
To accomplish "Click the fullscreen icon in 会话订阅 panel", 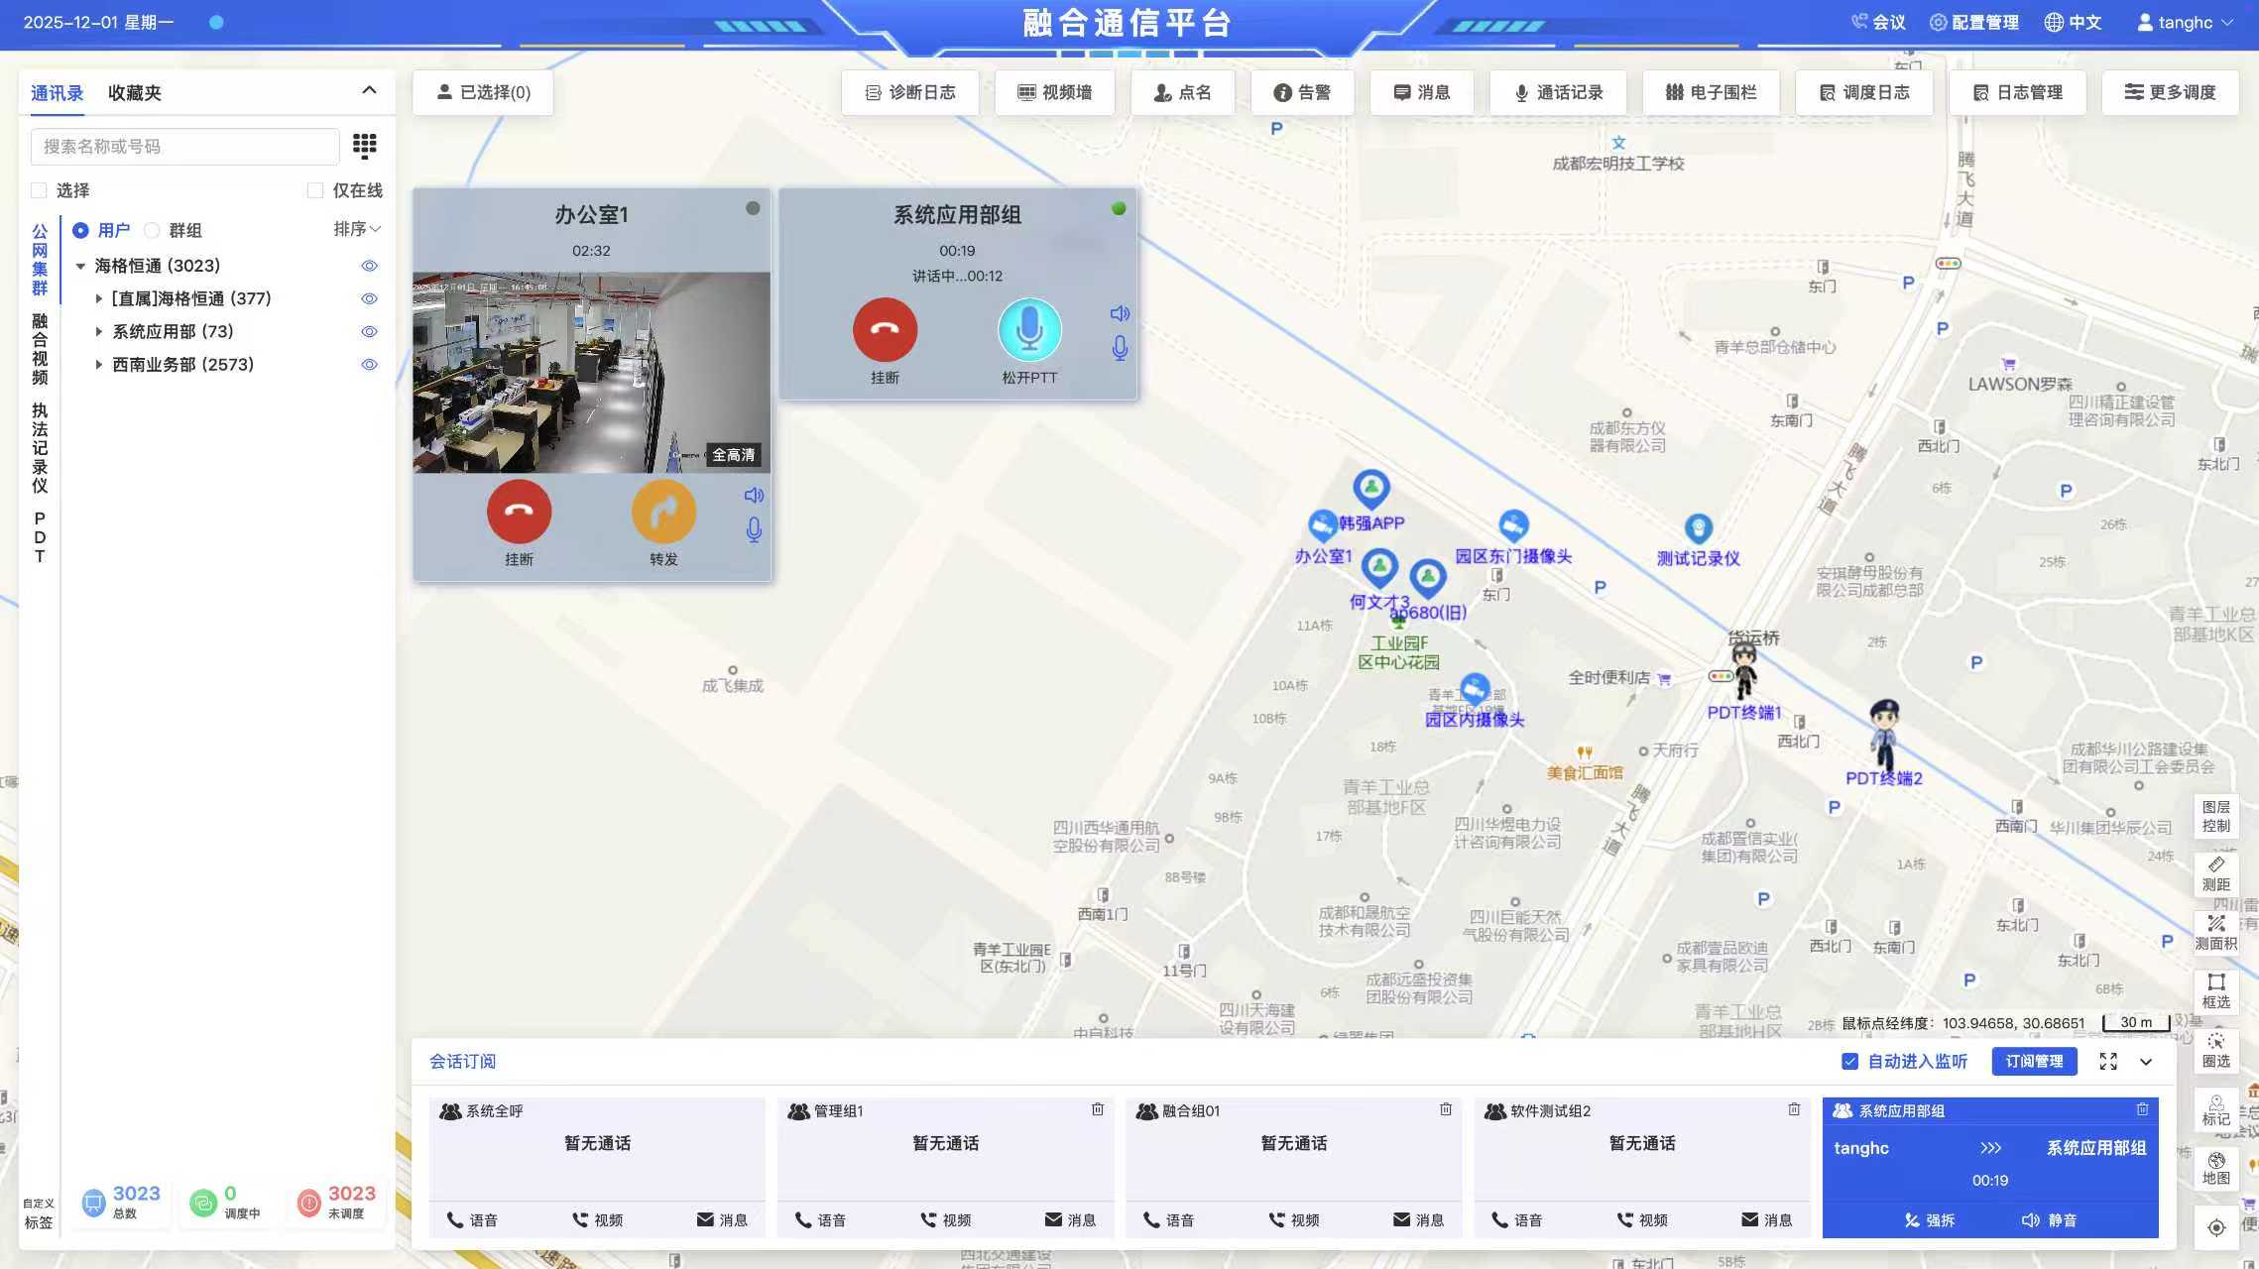I will 2108,1062.
